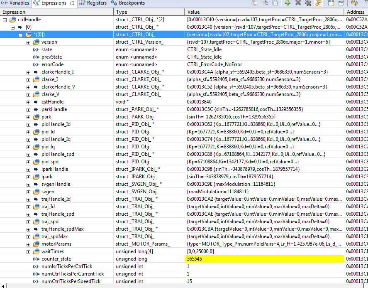Click the Expression column header
Screen dimensions: 368x288
click(x=56, y=12)
